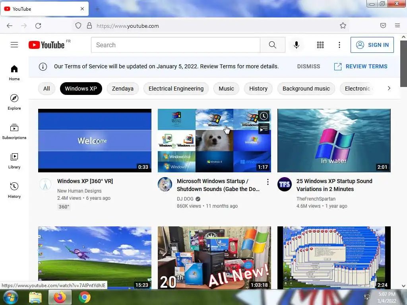407x305 pixels.
Task: Open the YouTube hamburger guide menu
Action: click(x=14, y=45)
